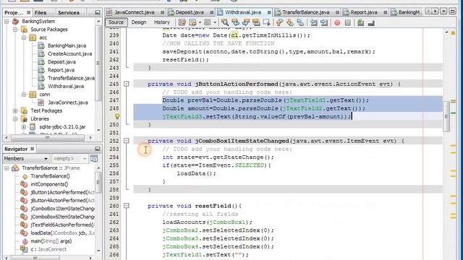Minimize the Projects window group

(98, 12)
